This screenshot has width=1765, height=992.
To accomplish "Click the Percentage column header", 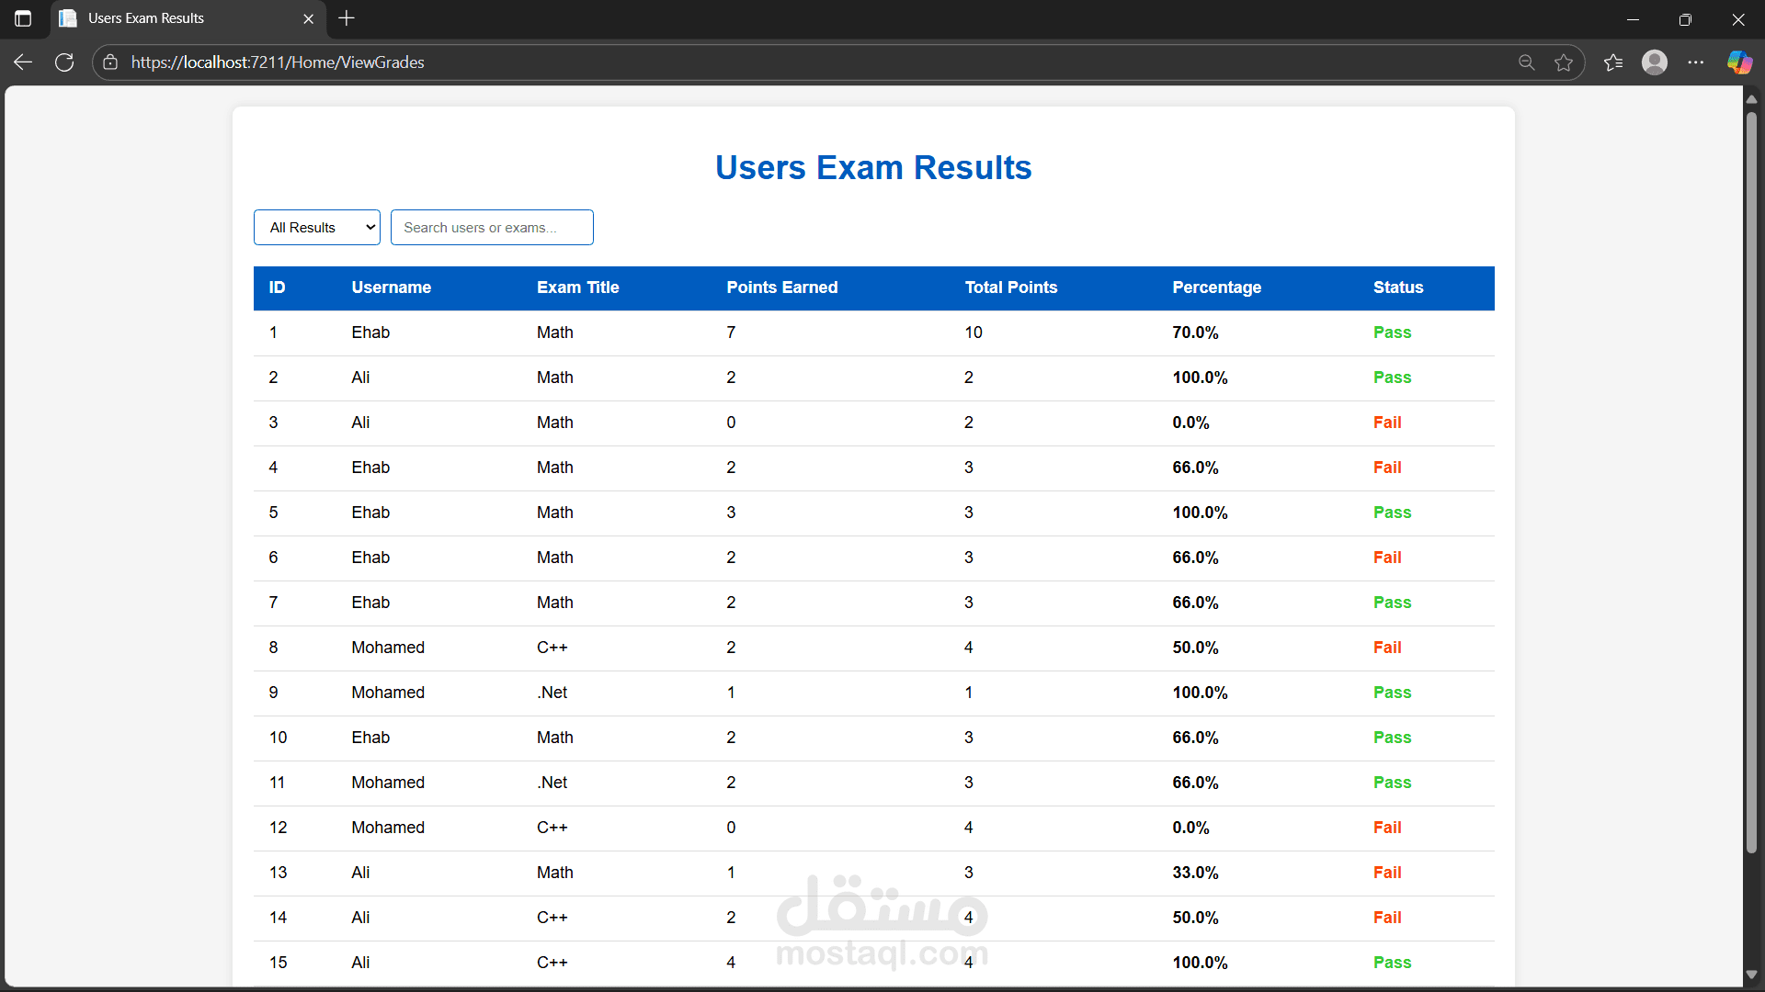I will point(1216,287).
